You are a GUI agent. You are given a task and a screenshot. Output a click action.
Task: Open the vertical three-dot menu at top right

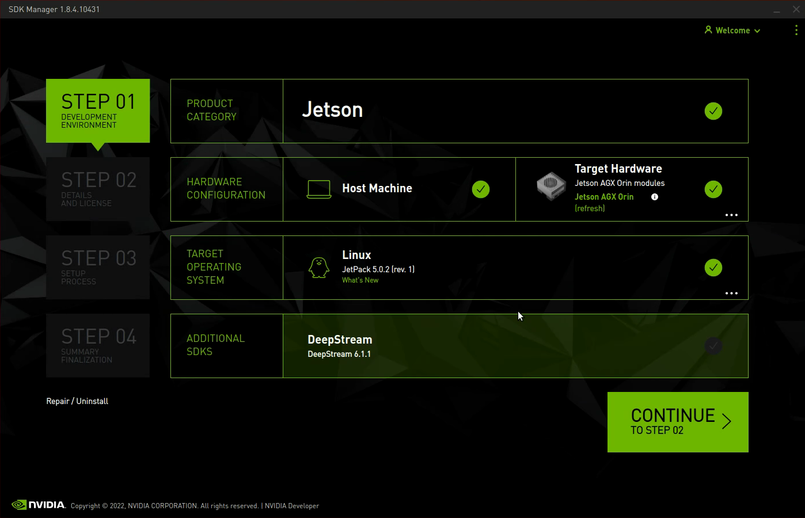click(796, 30)
